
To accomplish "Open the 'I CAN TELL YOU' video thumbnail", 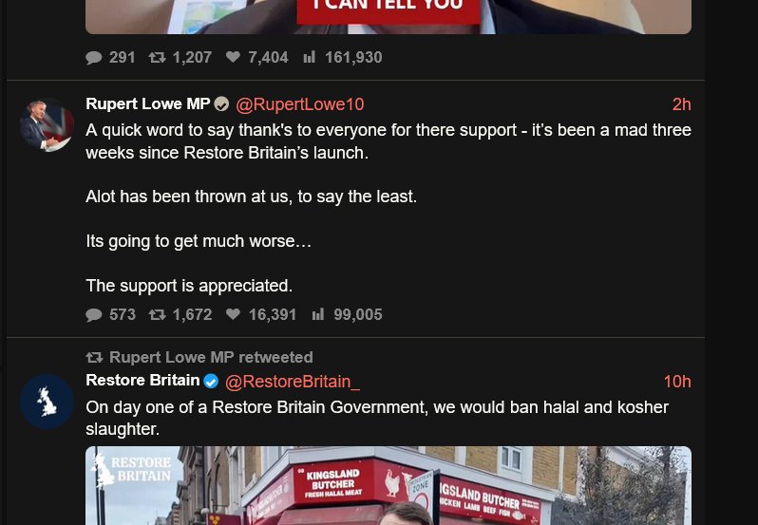I will coord(388,17).
